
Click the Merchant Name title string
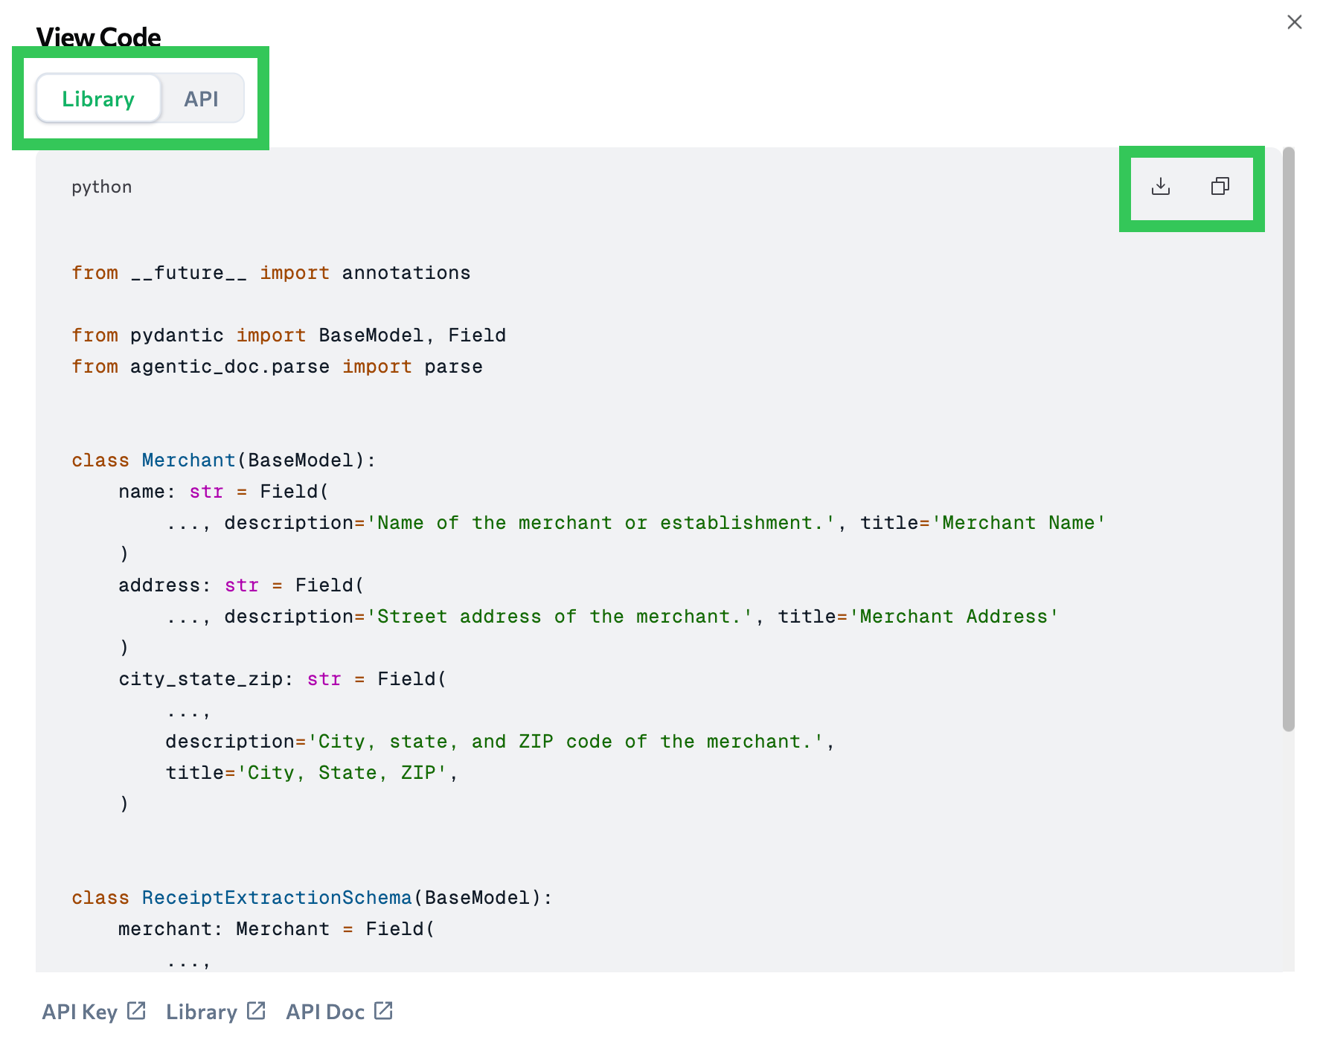pos(1019,522)
